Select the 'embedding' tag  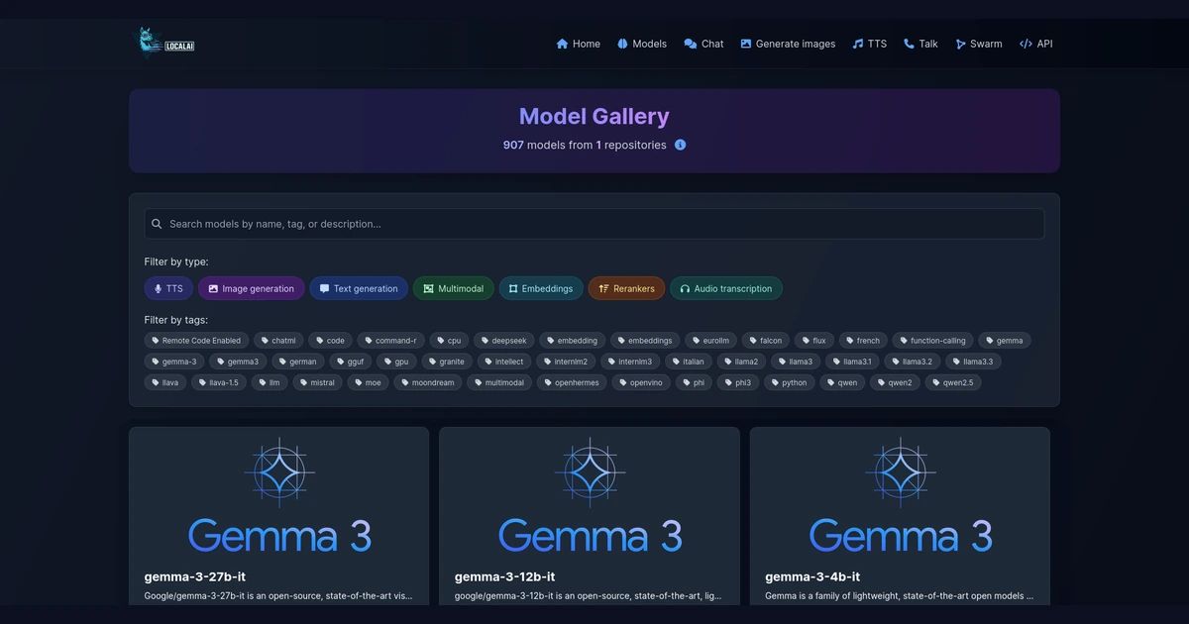pyautogui.click(x=573, y=340)
